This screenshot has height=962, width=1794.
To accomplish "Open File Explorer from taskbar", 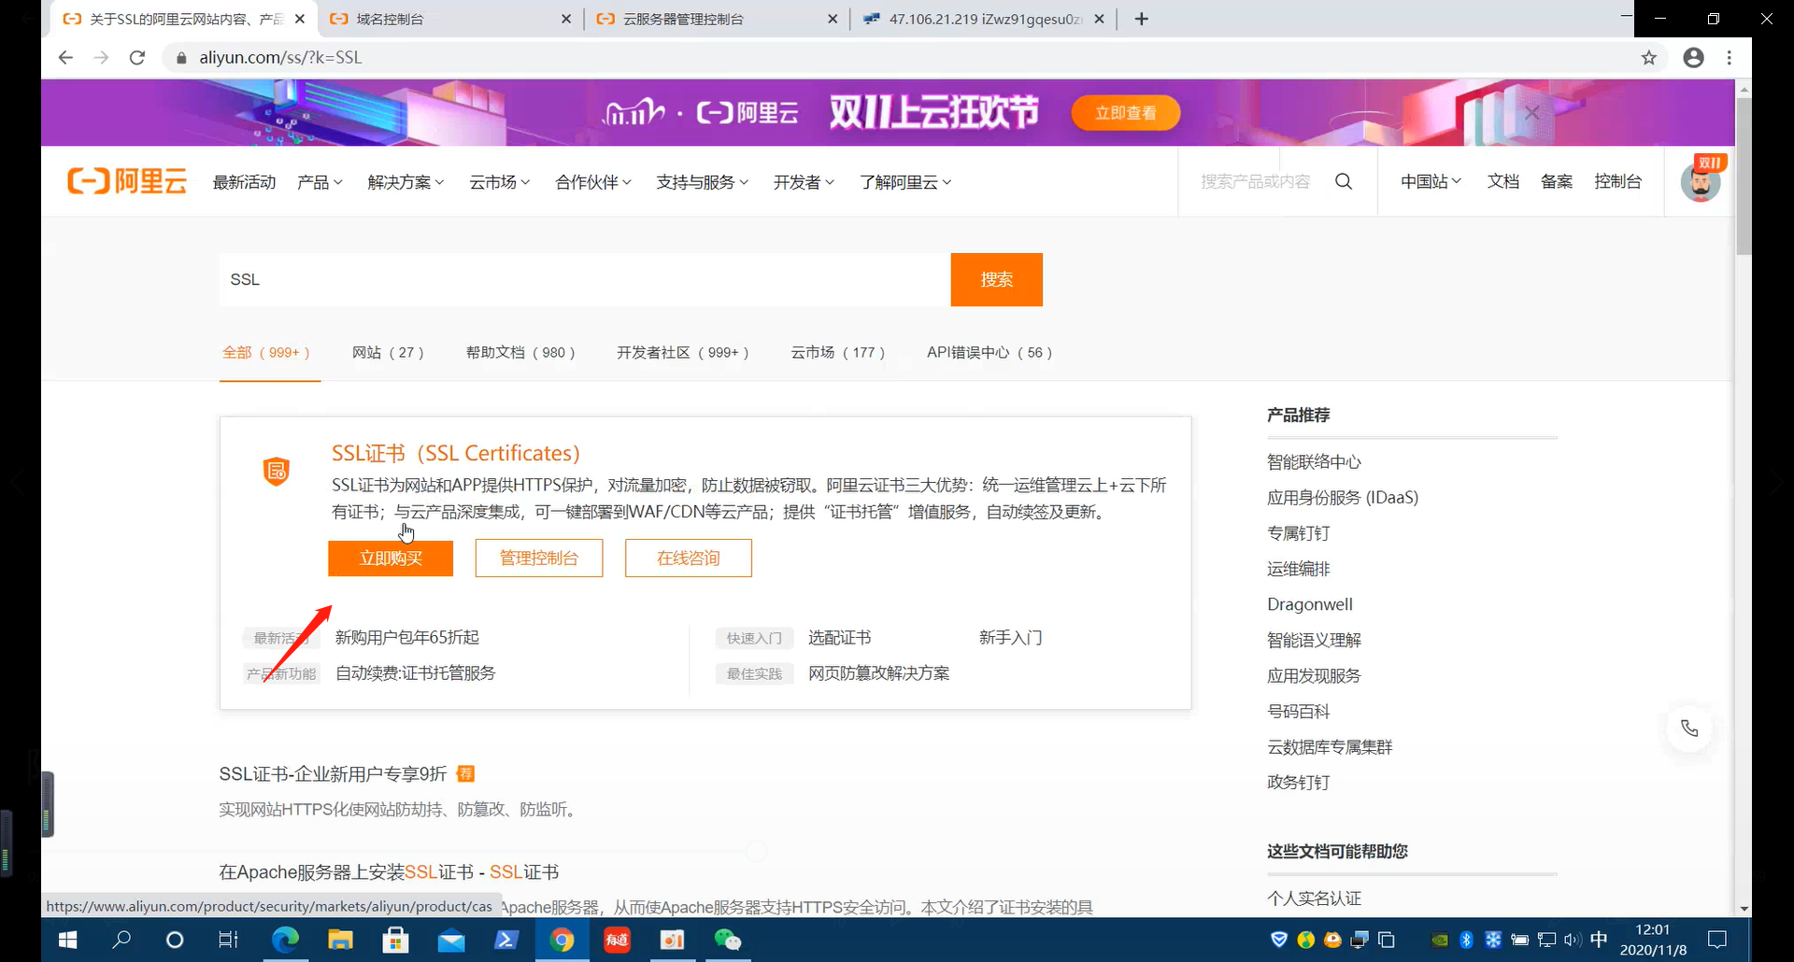I will (x=340, y=940).
